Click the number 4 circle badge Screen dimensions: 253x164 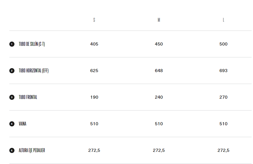click(x=12, y=124)
